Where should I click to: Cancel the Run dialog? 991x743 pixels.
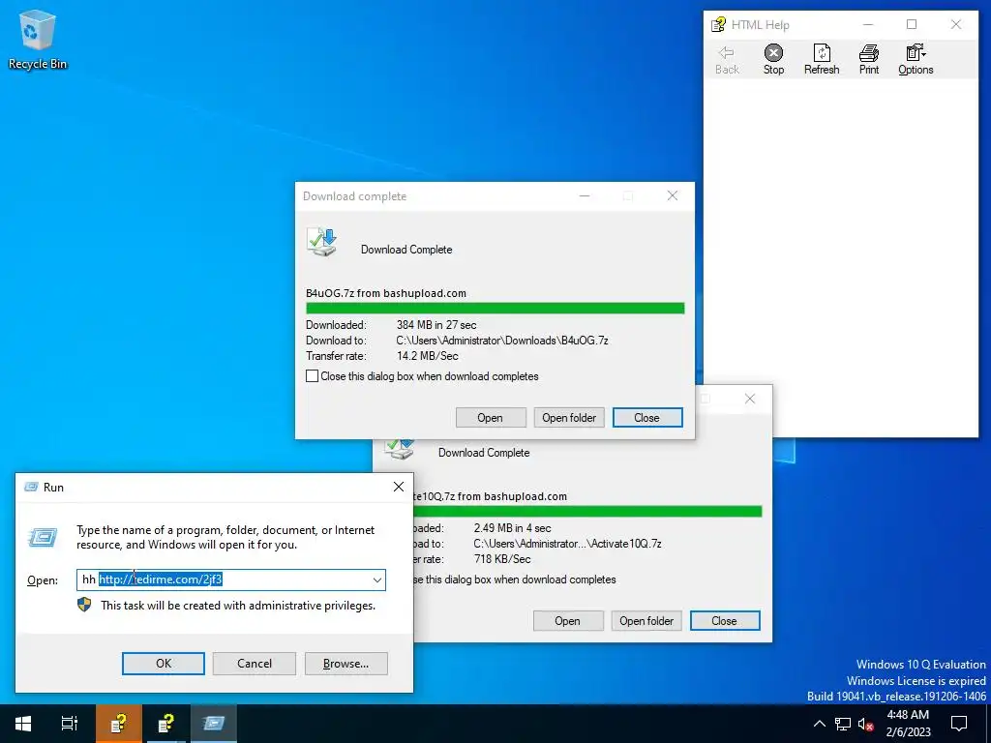pyautogui.click(x=255, y=664)
